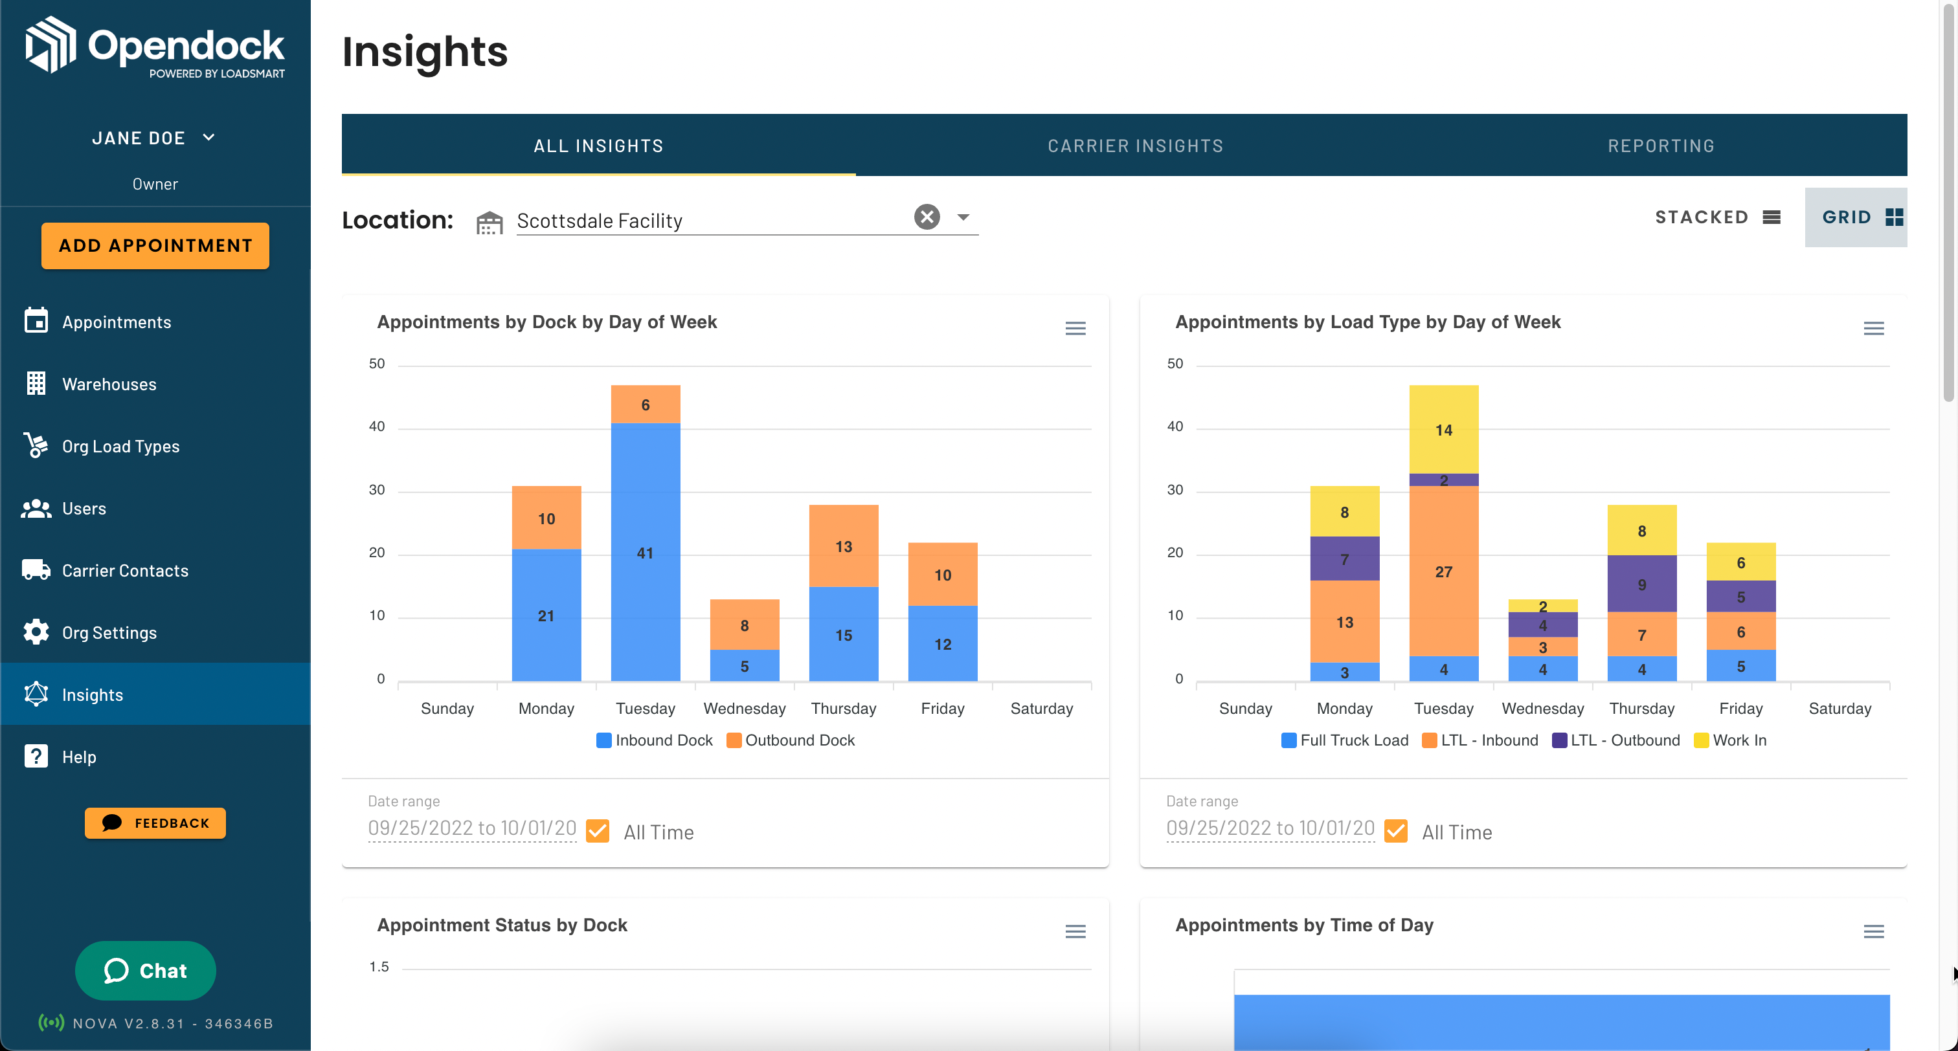This screenshot has height=1051, width=1958.
Task: Open Warehouses via building icon
Action: pos(36,383)
